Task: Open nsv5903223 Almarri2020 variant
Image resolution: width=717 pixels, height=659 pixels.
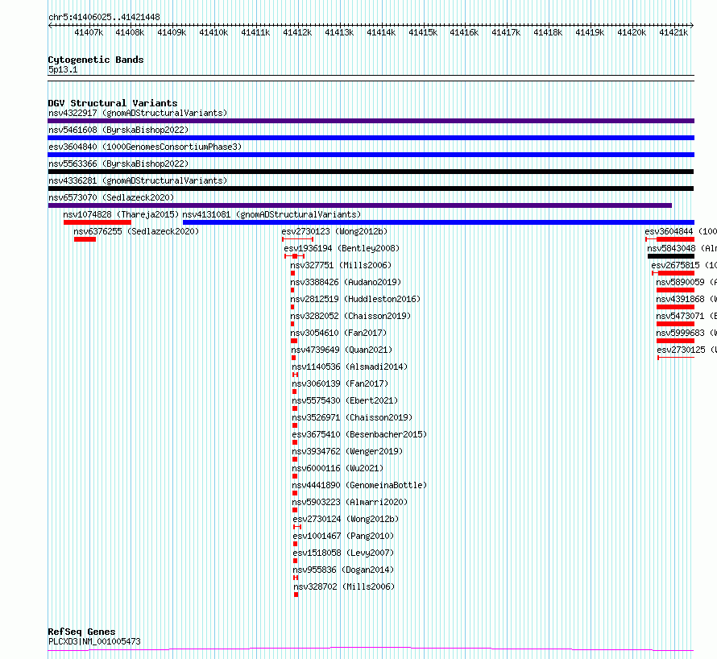Action: pyautogui.click(x=350, y=502)
